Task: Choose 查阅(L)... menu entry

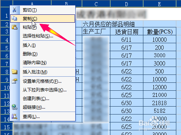Action: tap(43, 117)
